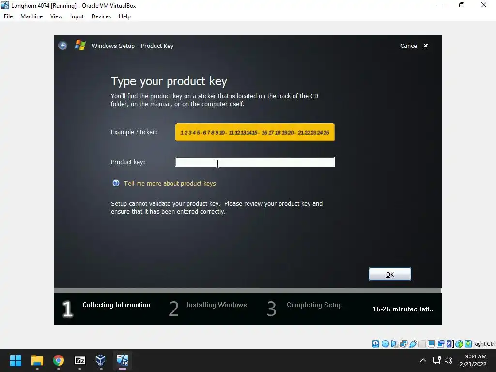Screen dimensions: 496x372
Task: Open 7-Zip from the taskbar
Action: (x=80, y=360)
